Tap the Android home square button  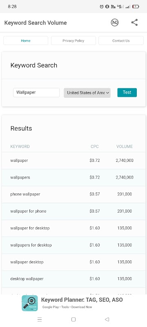pos(73,319)
